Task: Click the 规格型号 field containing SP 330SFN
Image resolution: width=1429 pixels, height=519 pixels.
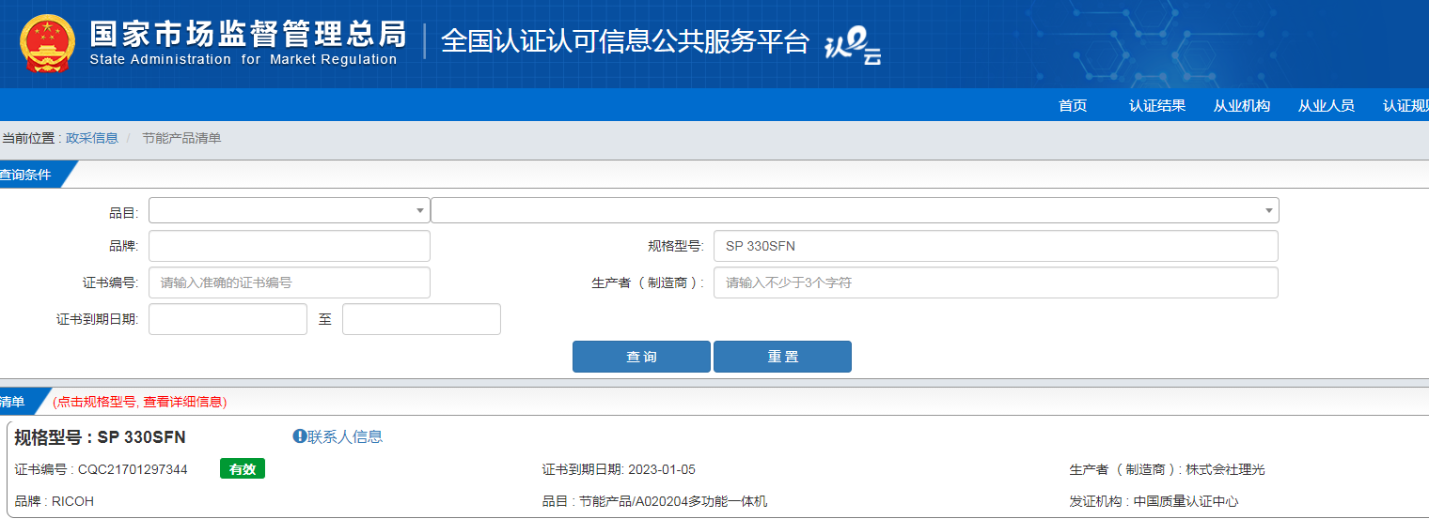Action: click(x=995, y=246)
